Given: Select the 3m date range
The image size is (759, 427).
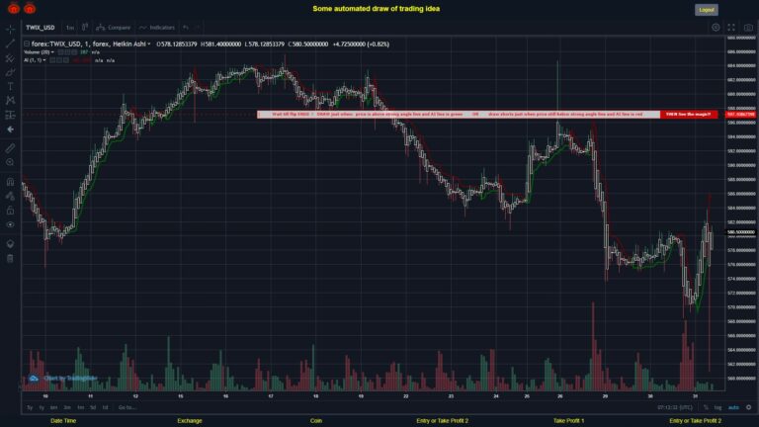Looking at the screenshot, I should click(67, 407).
